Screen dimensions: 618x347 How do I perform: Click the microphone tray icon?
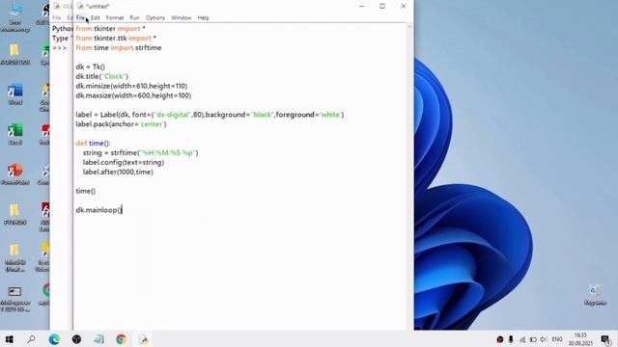coord(511,339)
